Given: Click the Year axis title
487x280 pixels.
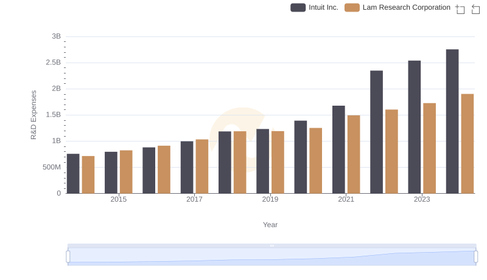Looking at the screenshot, I should (x=270, y=225).
